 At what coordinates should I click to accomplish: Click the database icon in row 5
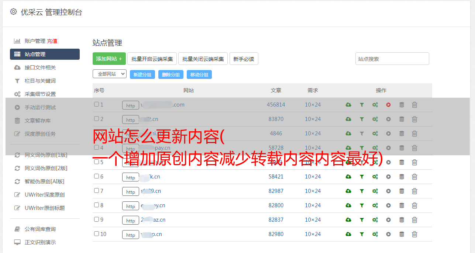pyautogui.click(x=402, y=162)
